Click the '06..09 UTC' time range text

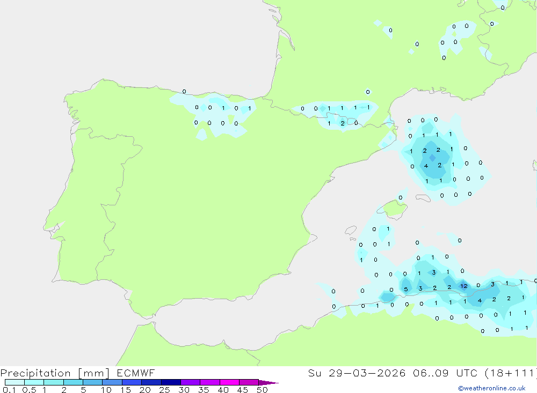[445, 373]
